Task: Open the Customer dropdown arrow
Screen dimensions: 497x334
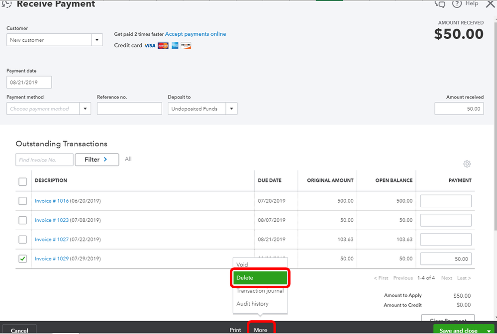Action: [x=97, y=40]
